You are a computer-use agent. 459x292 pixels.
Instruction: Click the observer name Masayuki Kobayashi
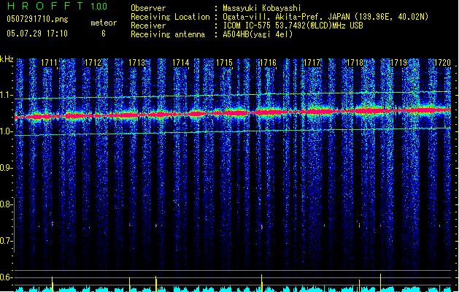pos(262,8)
